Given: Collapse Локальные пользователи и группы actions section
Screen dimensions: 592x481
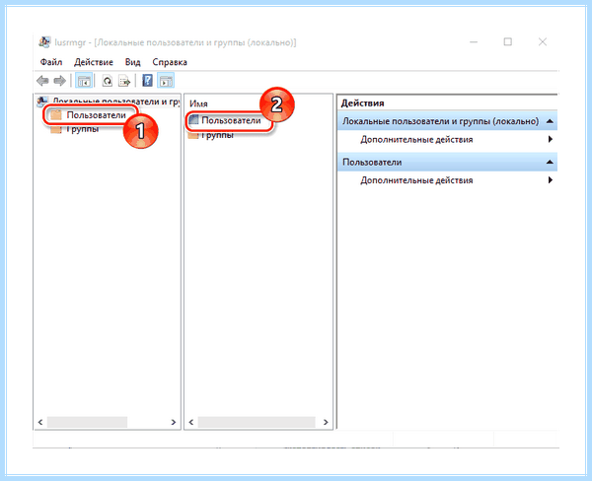Looking at the screenshot, I should point(550,121).
